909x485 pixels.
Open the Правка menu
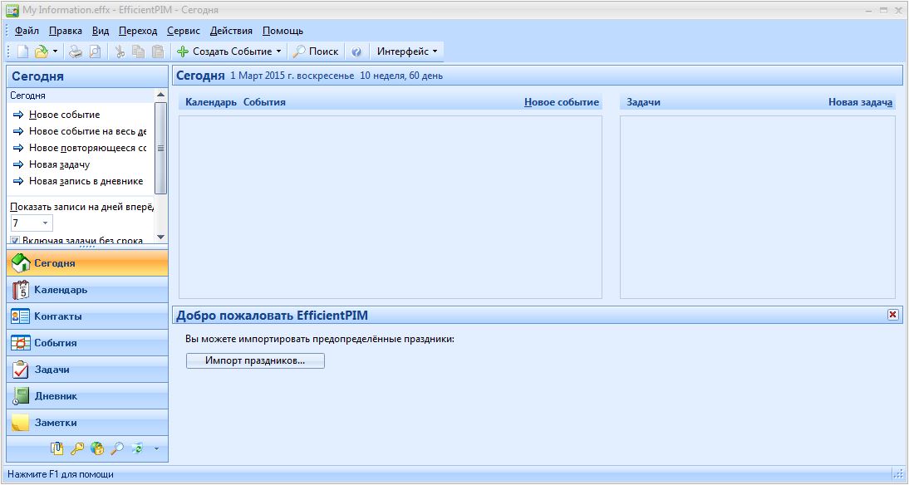click(66, 31)
